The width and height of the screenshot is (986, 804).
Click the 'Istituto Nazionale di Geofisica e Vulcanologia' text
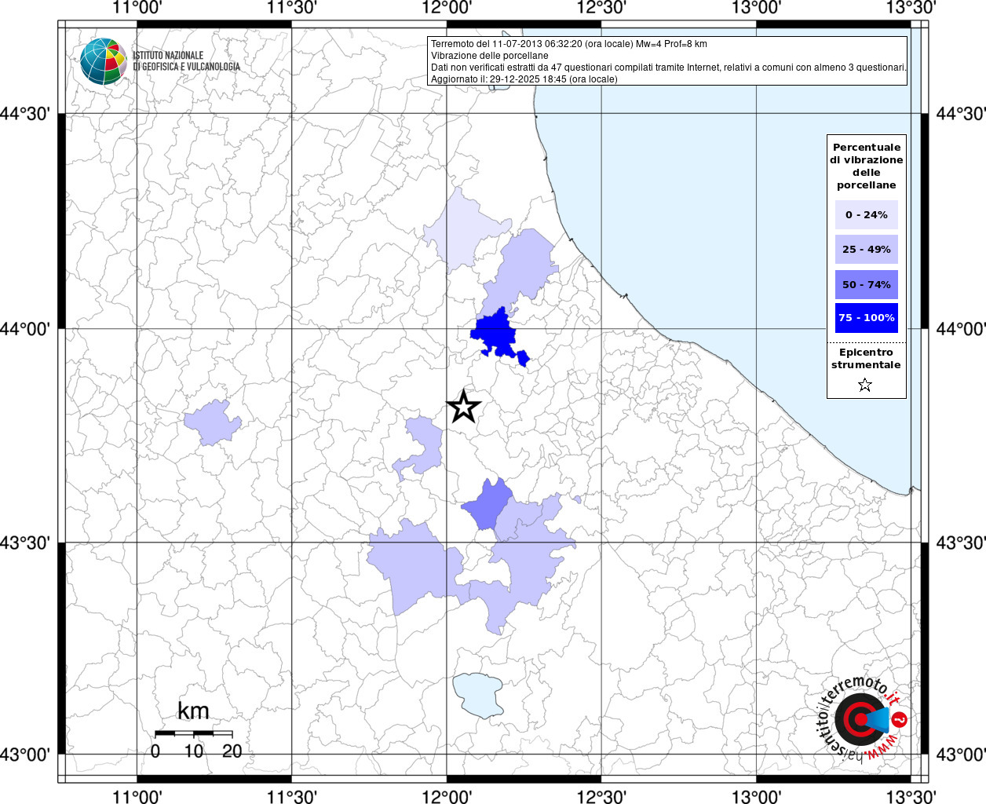click(186, 61)
